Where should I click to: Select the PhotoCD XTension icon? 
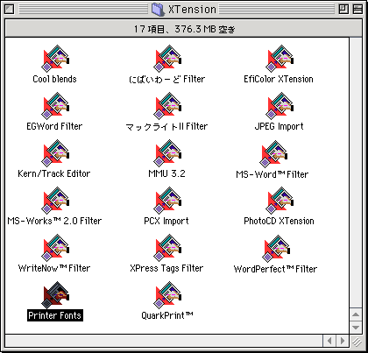point(280,201)
